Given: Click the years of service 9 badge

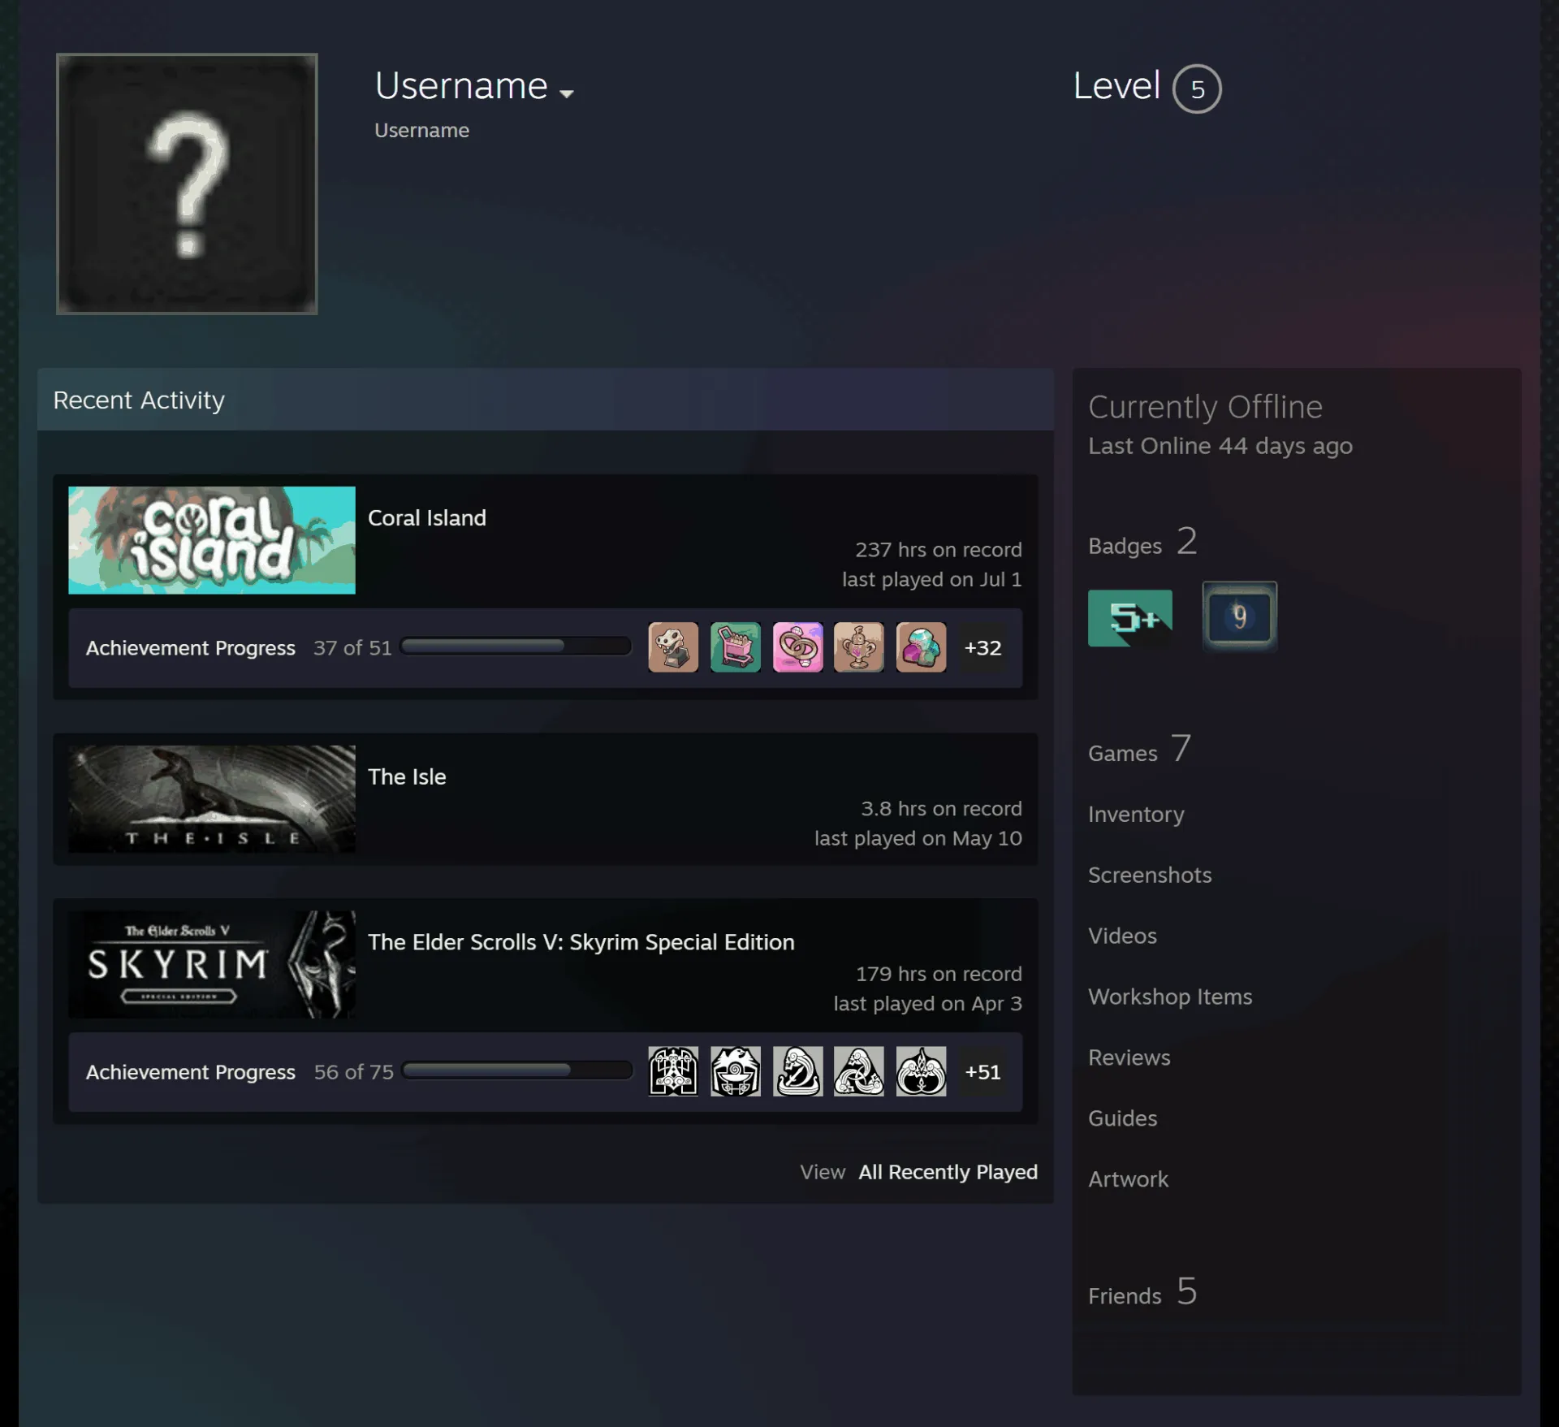Looking at the screenshot, I should pos(1239,616).
